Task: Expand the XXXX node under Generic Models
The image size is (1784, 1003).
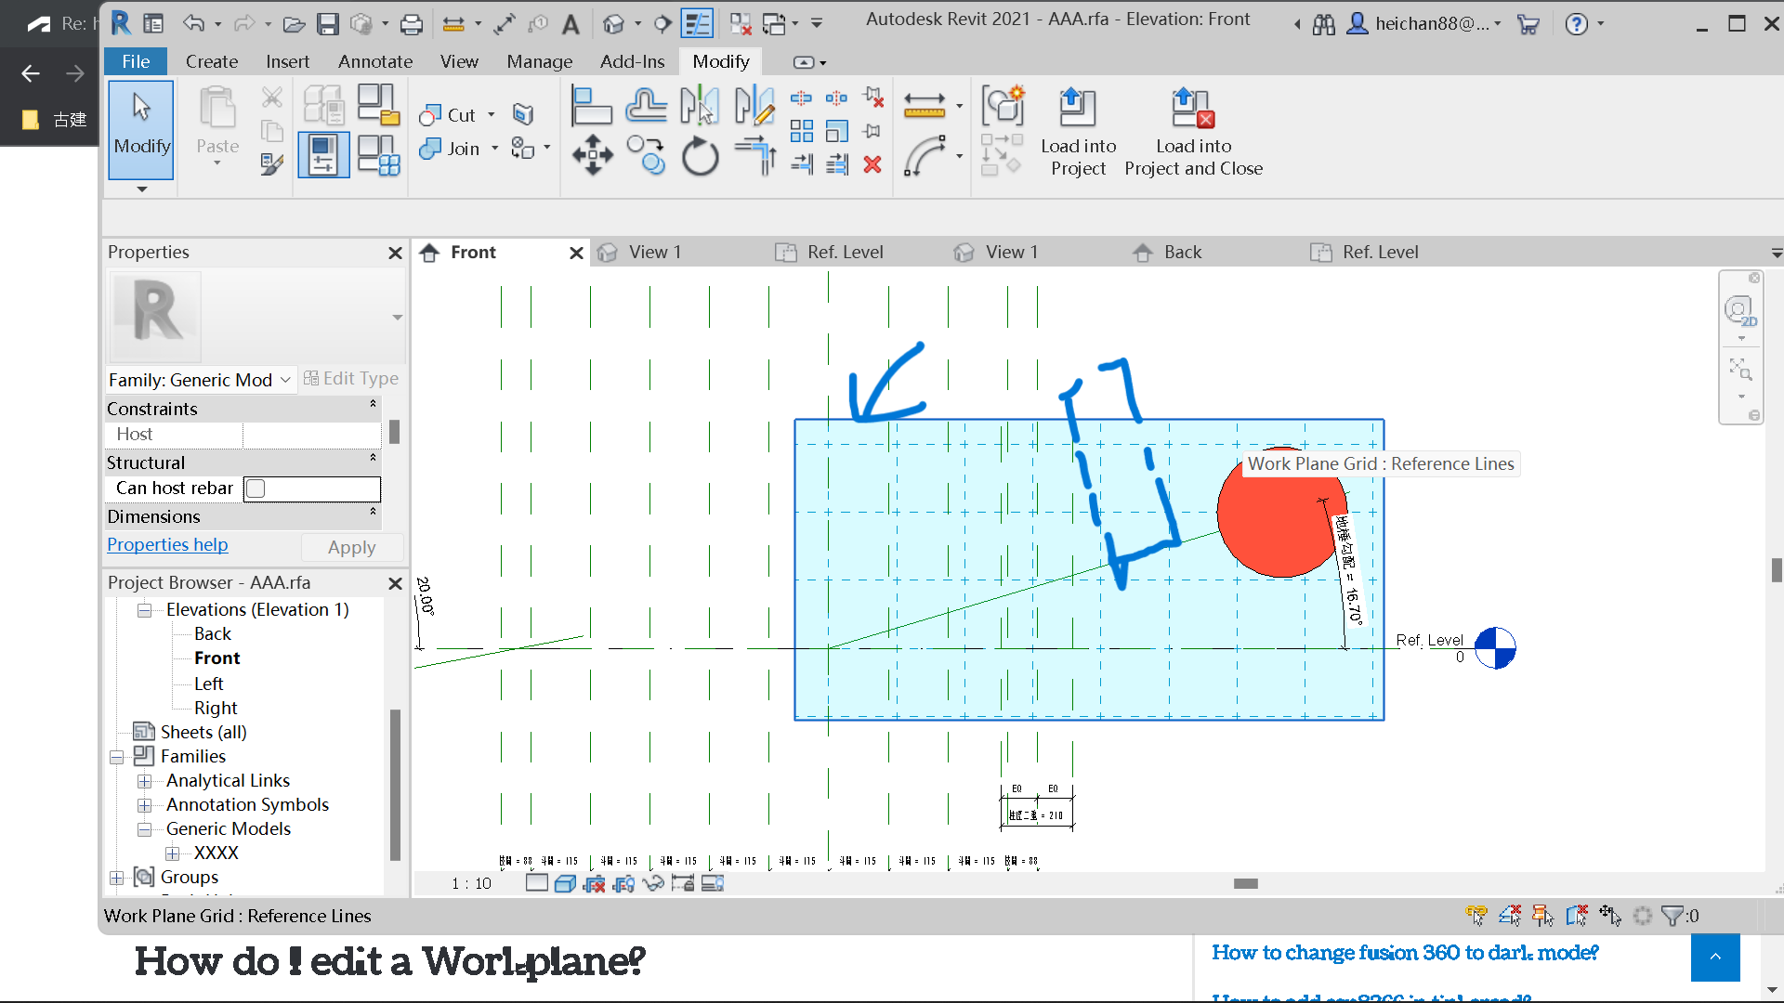Action: [x=173, y=853]
